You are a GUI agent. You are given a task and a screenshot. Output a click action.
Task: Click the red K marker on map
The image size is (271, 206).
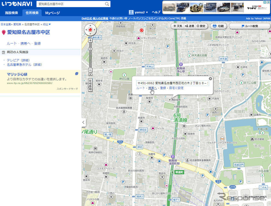(x=141, y=30)
